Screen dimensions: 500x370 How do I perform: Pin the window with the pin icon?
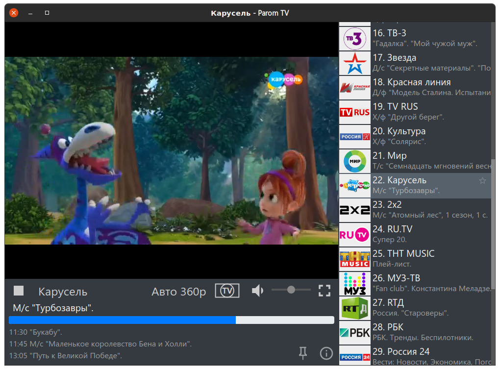(x=303, y=353)
